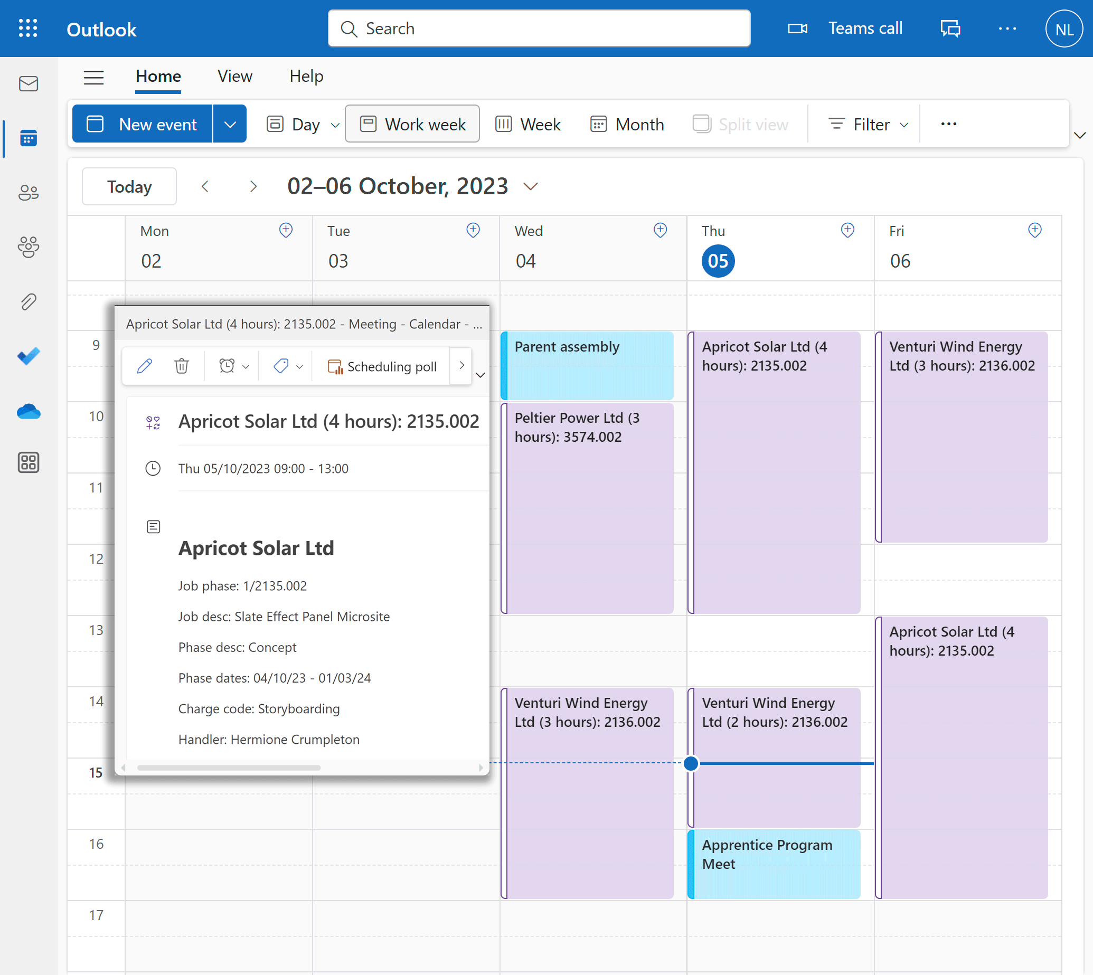The image size is (1093, 975).
Task: Switch to the View tab
Action: (x=234, y=77)
